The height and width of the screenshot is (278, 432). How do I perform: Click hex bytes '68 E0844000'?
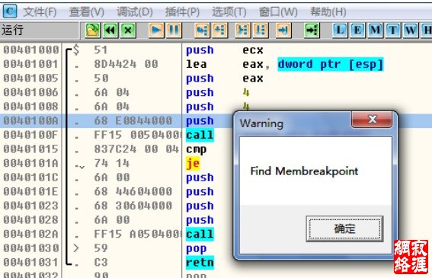click(133, 120)
